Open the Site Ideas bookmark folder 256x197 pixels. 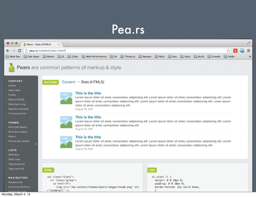click(x=31, y=56)
